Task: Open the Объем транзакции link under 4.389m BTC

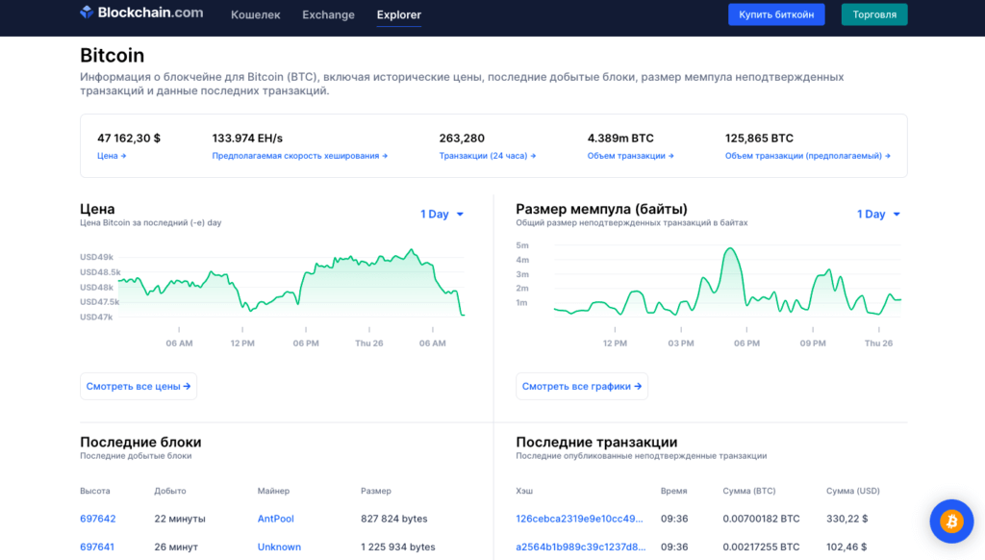Action: (630, 156)
